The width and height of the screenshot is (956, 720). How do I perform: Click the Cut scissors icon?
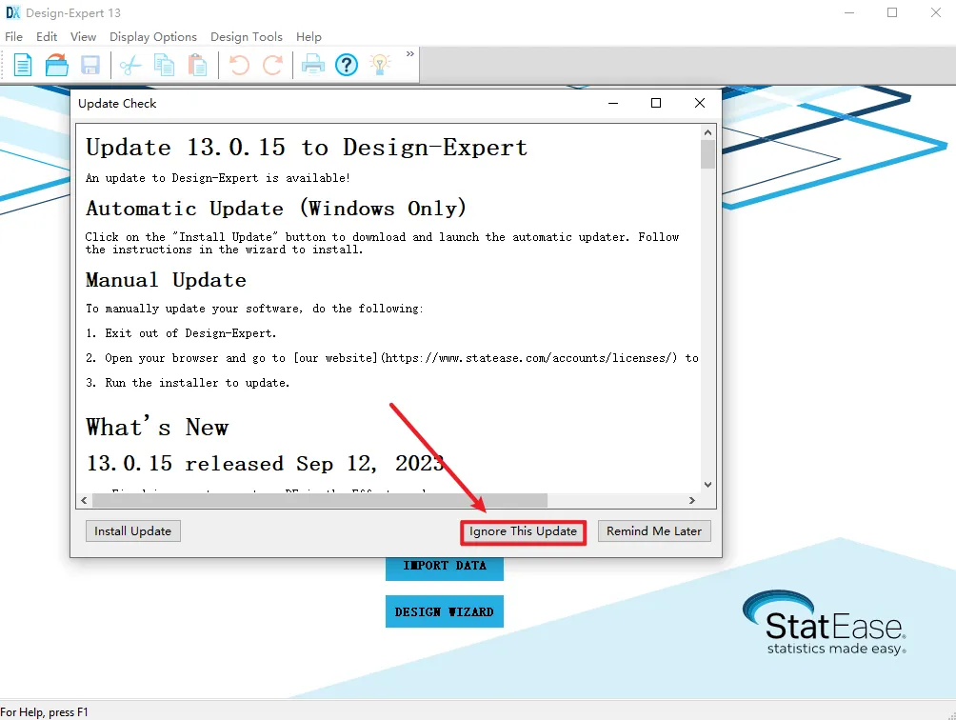pos(130,65)
